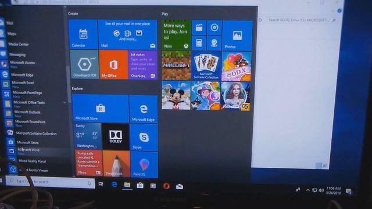Open the Photos tile
372x209 pixels.
[x=237, y=35]
